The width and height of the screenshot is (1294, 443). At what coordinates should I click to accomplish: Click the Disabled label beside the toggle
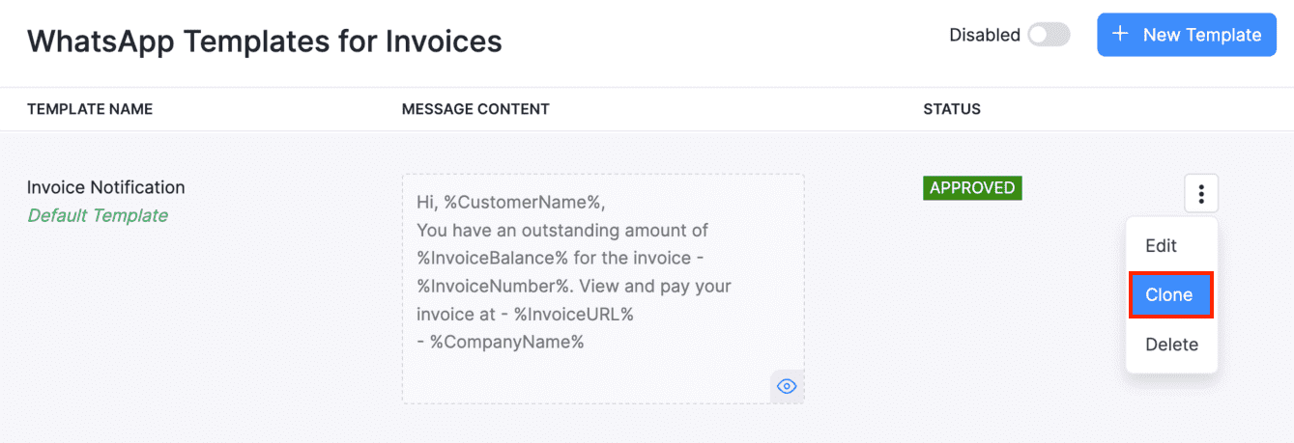[x=984, y=35]
